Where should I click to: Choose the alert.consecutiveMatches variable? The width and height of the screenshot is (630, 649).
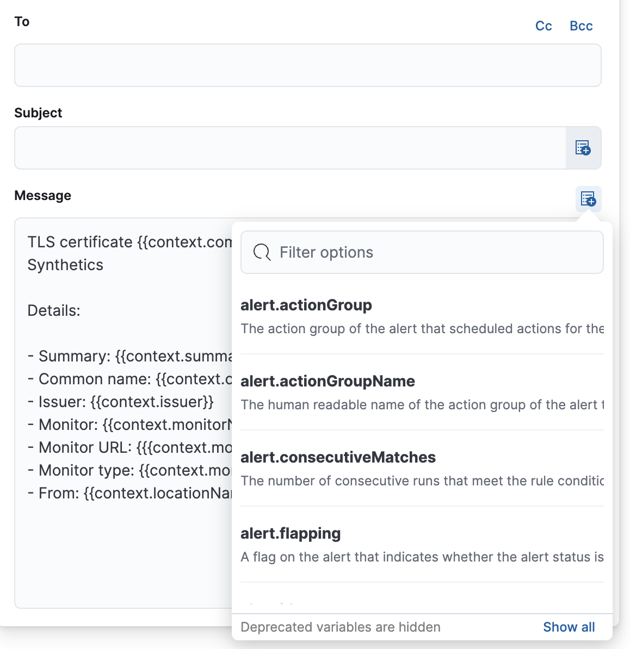point(338,457)
